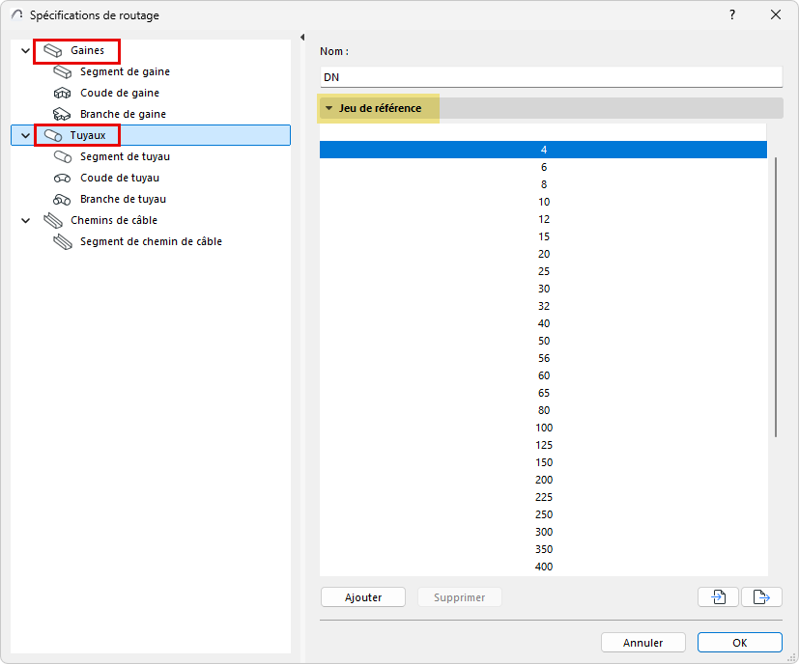Click the Gaines duct category icon
799x664 pixels.
52,50
